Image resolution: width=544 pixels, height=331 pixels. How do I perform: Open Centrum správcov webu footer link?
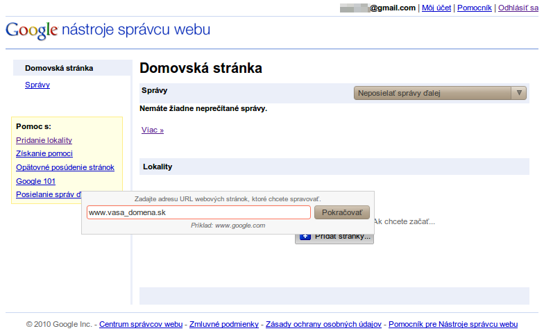141,324
